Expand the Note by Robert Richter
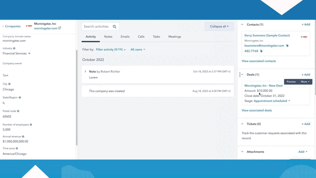The image size is (316, 178). pos(85,72)
